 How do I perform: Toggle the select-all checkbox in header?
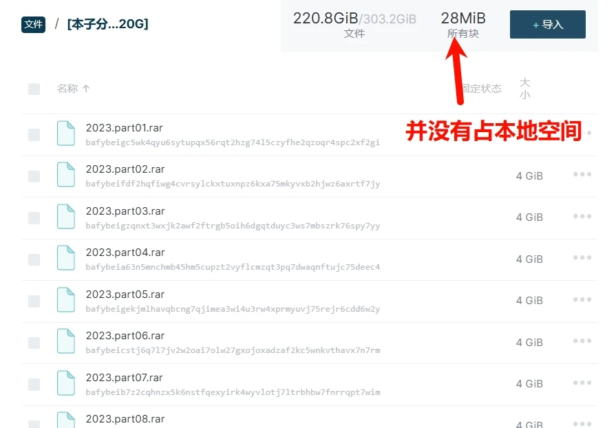(34, 89)
